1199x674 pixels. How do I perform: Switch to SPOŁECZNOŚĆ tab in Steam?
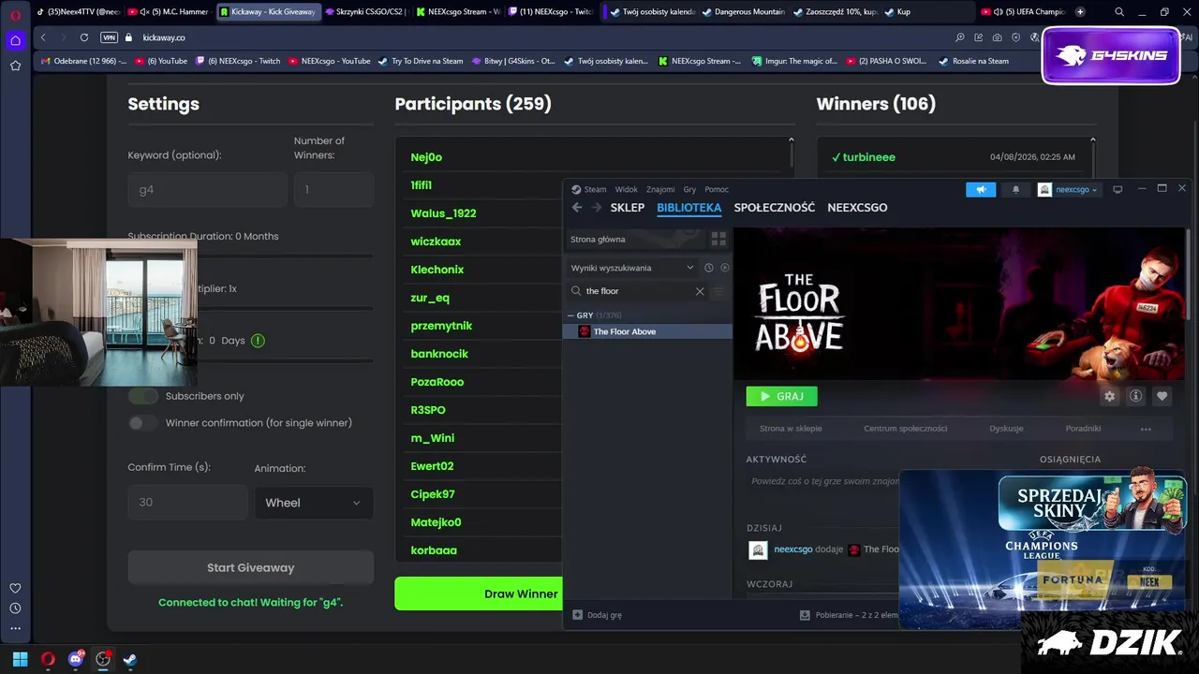pyautogui.click(x=775, y=208)
